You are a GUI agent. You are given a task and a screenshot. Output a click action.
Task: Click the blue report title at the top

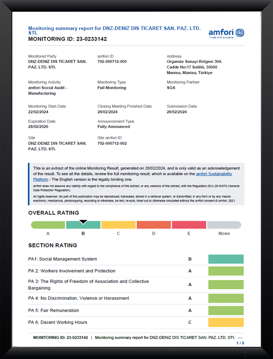pyautogui.click(x=114, y=28)
